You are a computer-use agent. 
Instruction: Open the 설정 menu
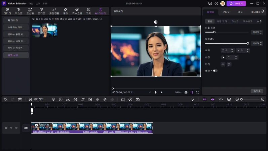coord(38,3)
